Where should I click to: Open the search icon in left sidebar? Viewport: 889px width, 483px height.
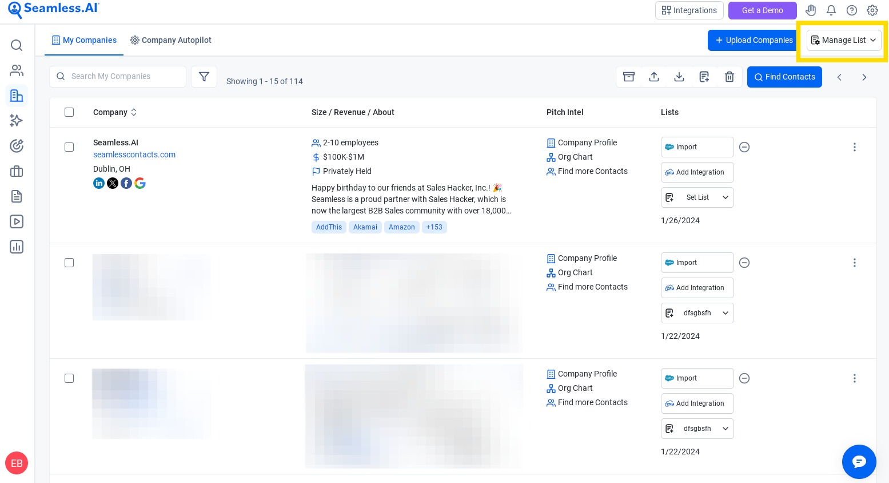click(17, 45)
